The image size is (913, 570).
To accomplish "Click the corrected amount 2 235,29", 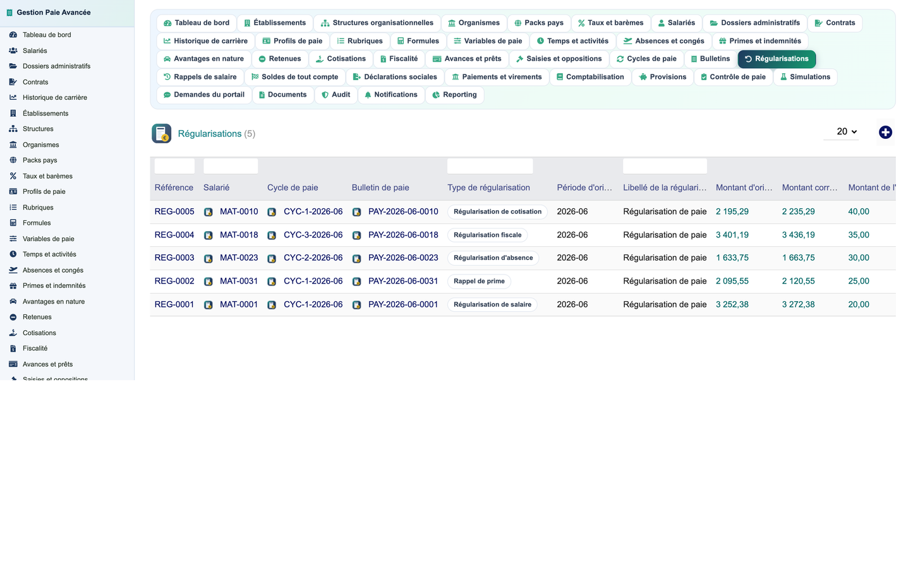I will pyautogui.click(x=799, y=211).
